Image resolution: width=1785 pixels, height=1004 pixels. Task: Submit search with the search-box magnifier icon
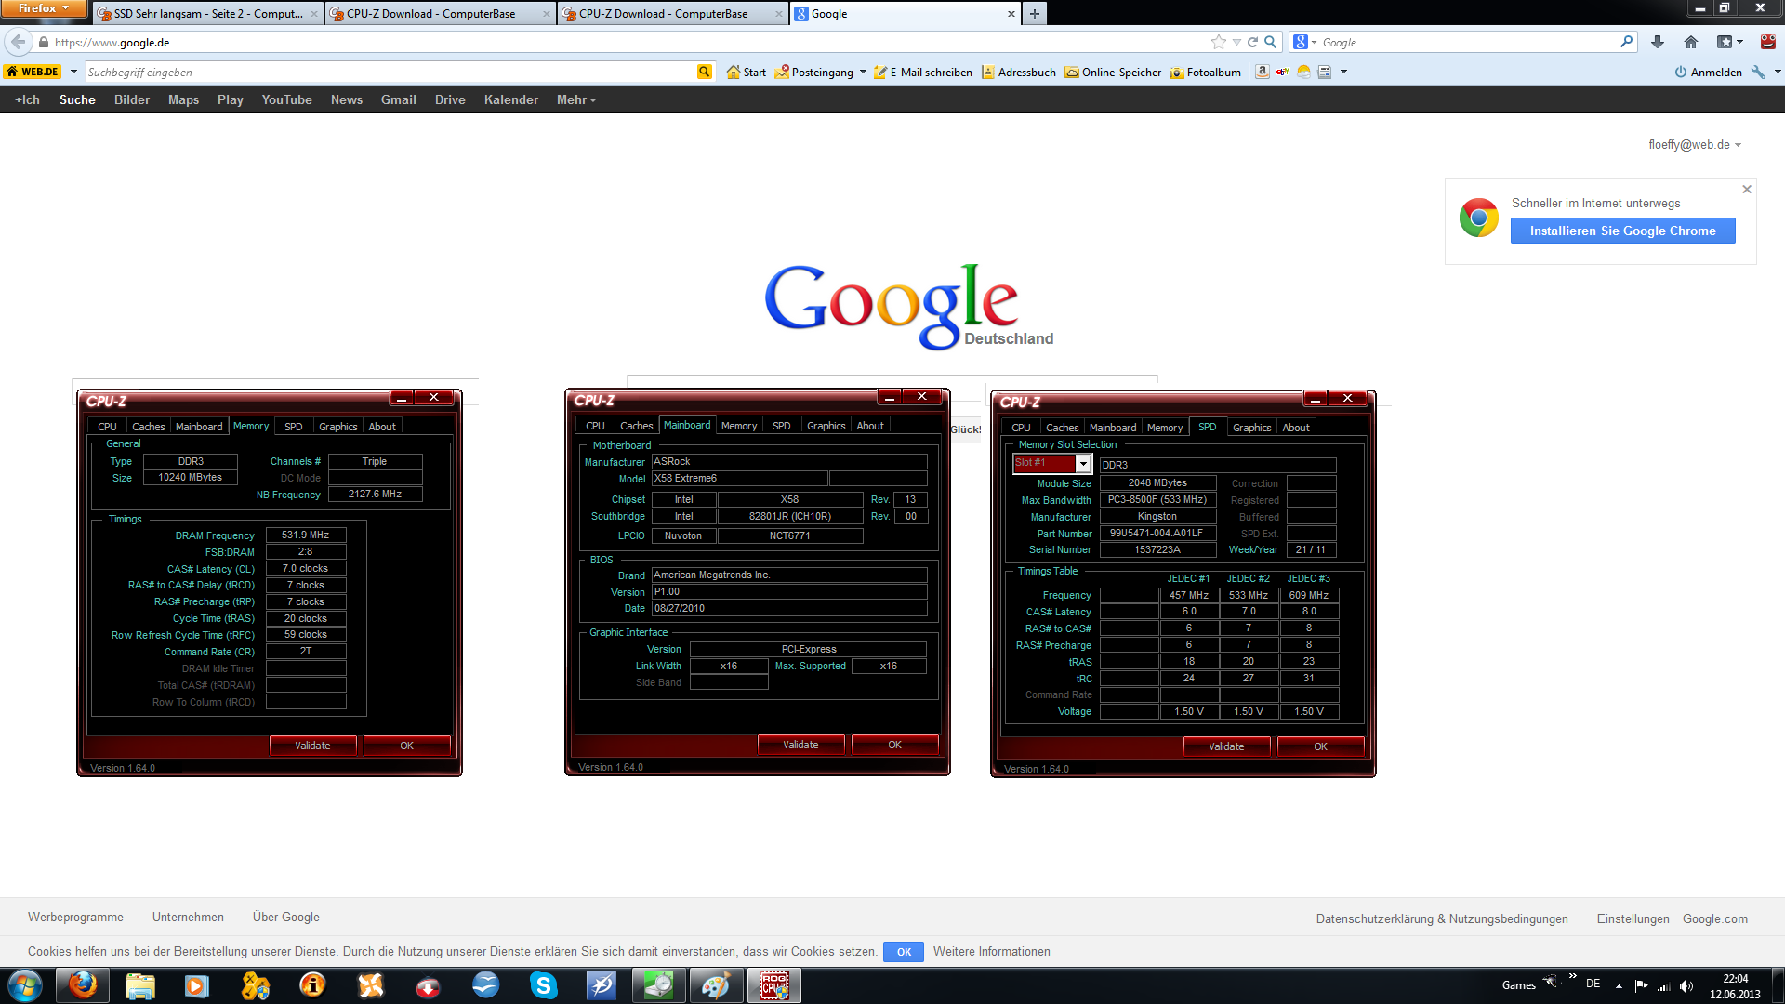[1626, 42]
